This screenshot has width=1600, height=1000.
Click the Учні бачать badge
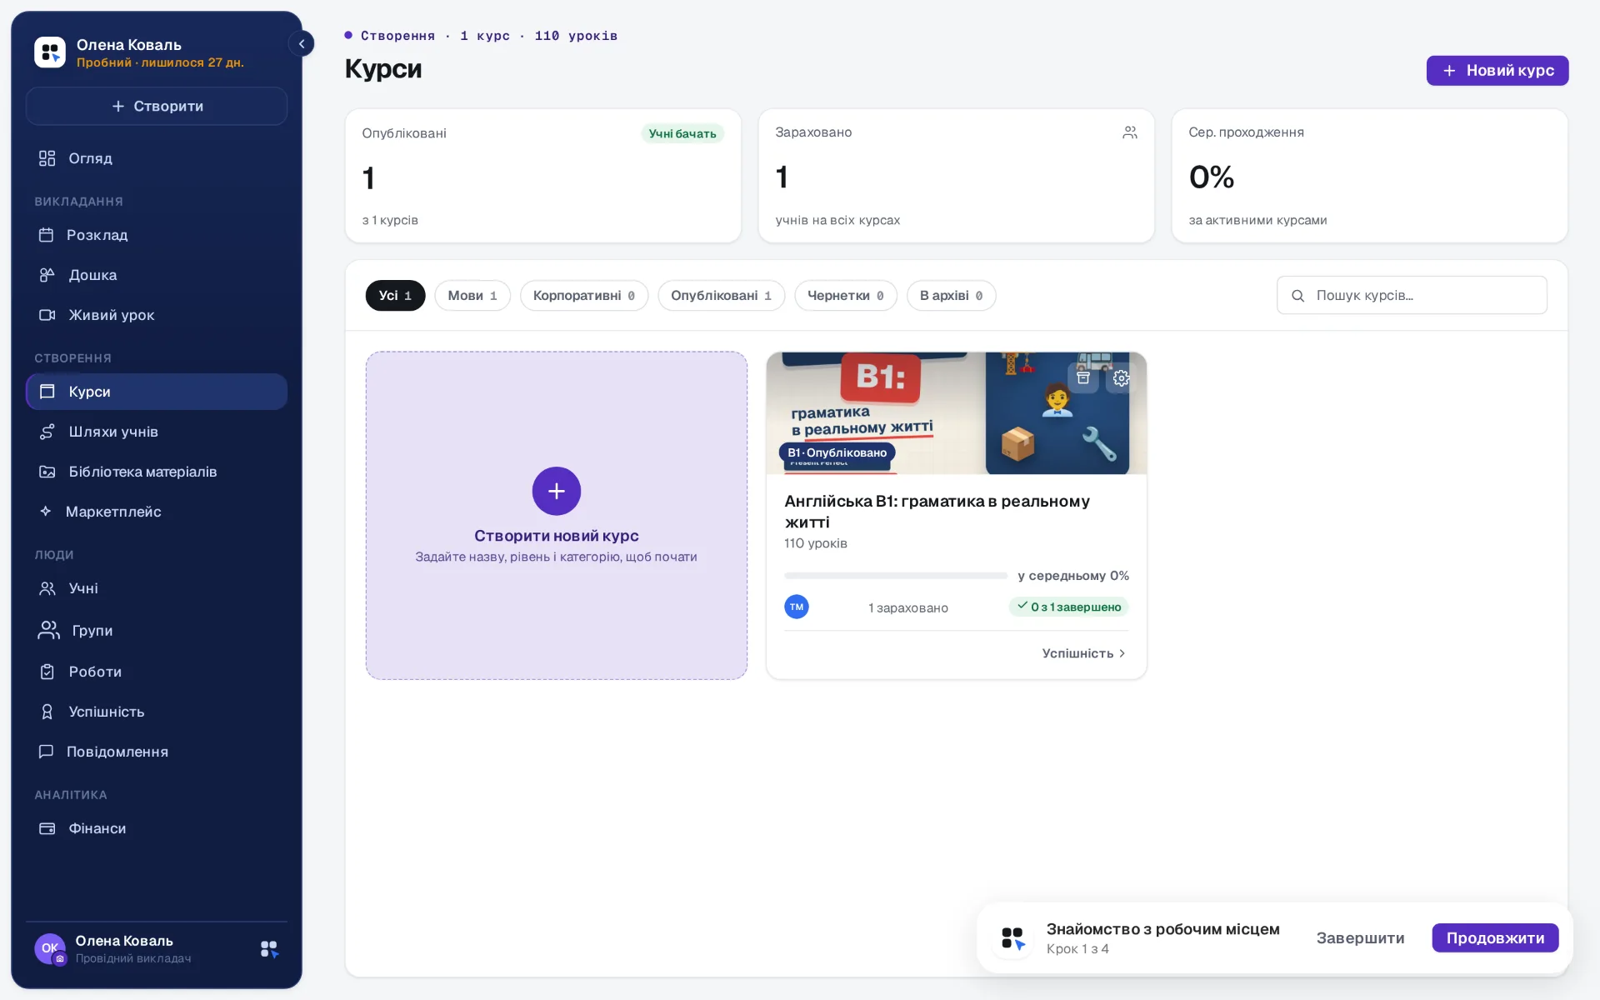click(682, 133)
